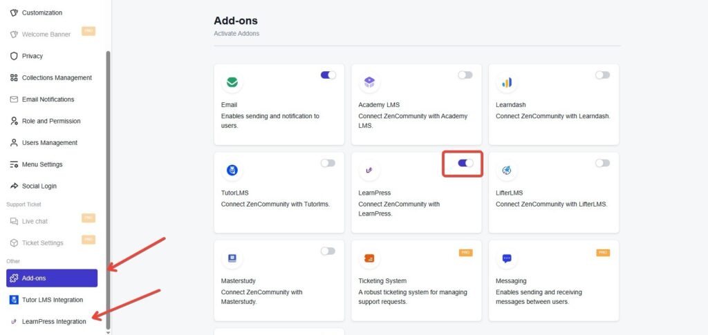Click the Masterstudy card icon
708x335 pixels.
point(232,258)
